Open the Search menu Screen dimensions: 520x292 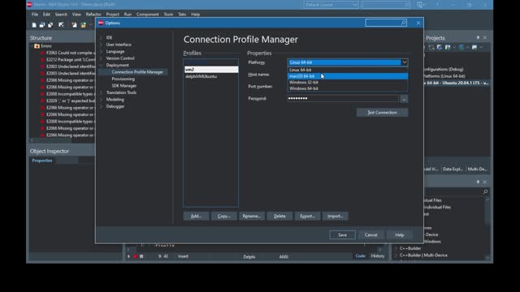[x=61, y=15]
